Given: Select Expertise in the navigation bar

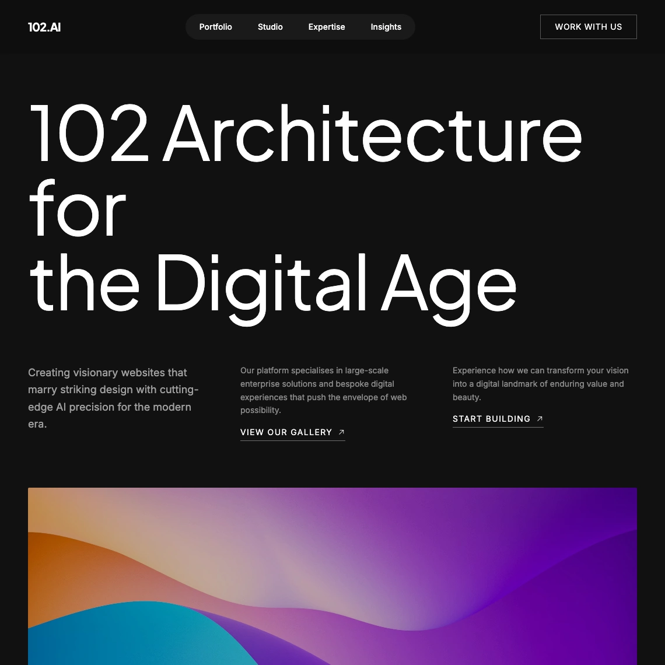Looking at the screenshot, I should [327, 27].
